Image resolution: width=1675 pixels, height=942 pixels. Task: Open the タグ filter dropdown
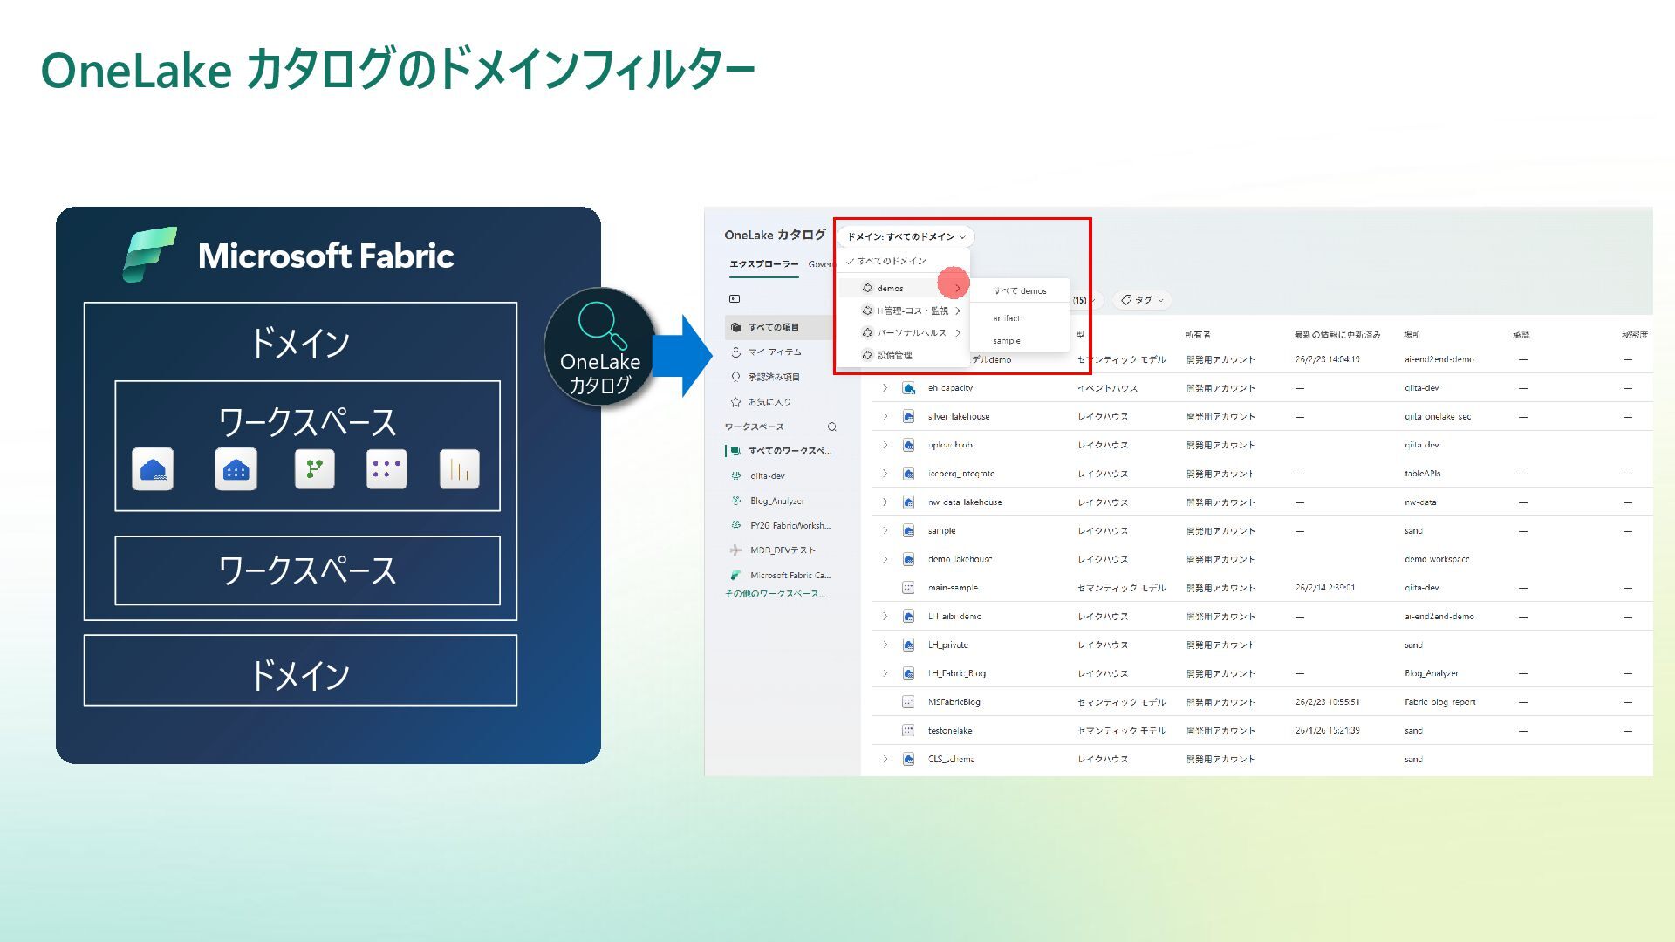point(1143,300)
